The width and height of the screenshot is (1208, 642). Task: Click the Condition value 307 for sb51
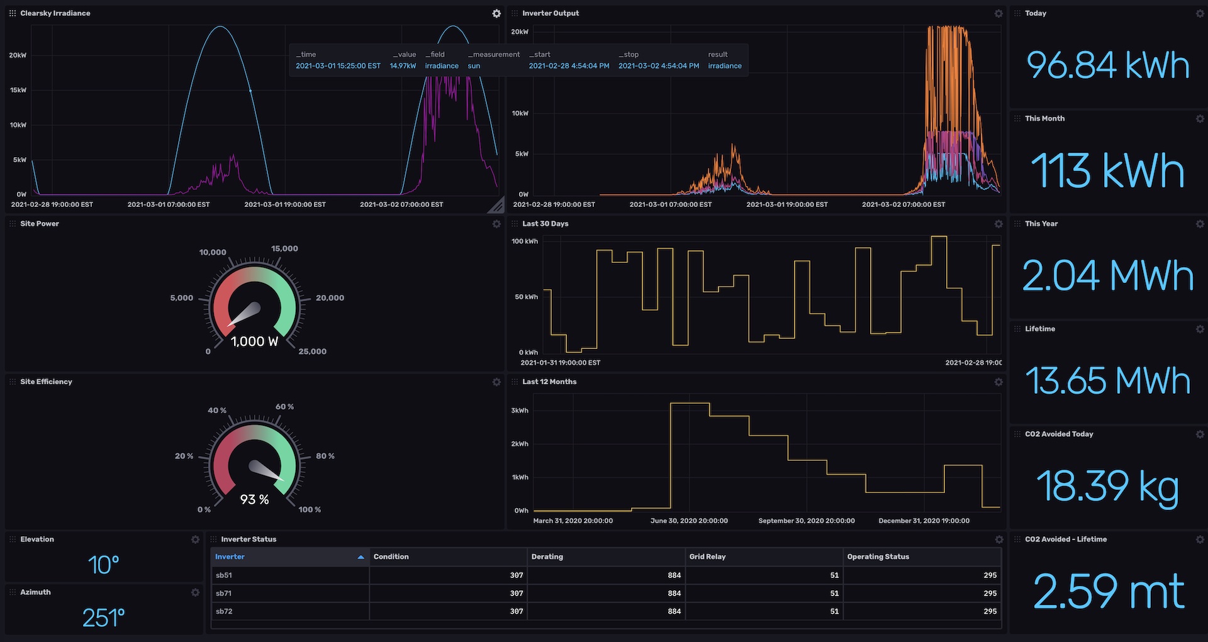[517, 575]
